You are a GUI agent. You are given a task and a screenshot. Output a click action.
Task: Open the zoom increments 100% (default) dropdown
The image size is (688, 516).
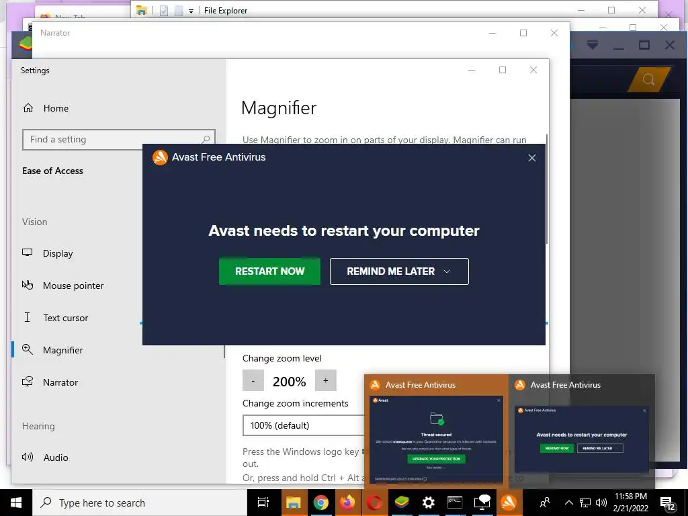[304, 425]
